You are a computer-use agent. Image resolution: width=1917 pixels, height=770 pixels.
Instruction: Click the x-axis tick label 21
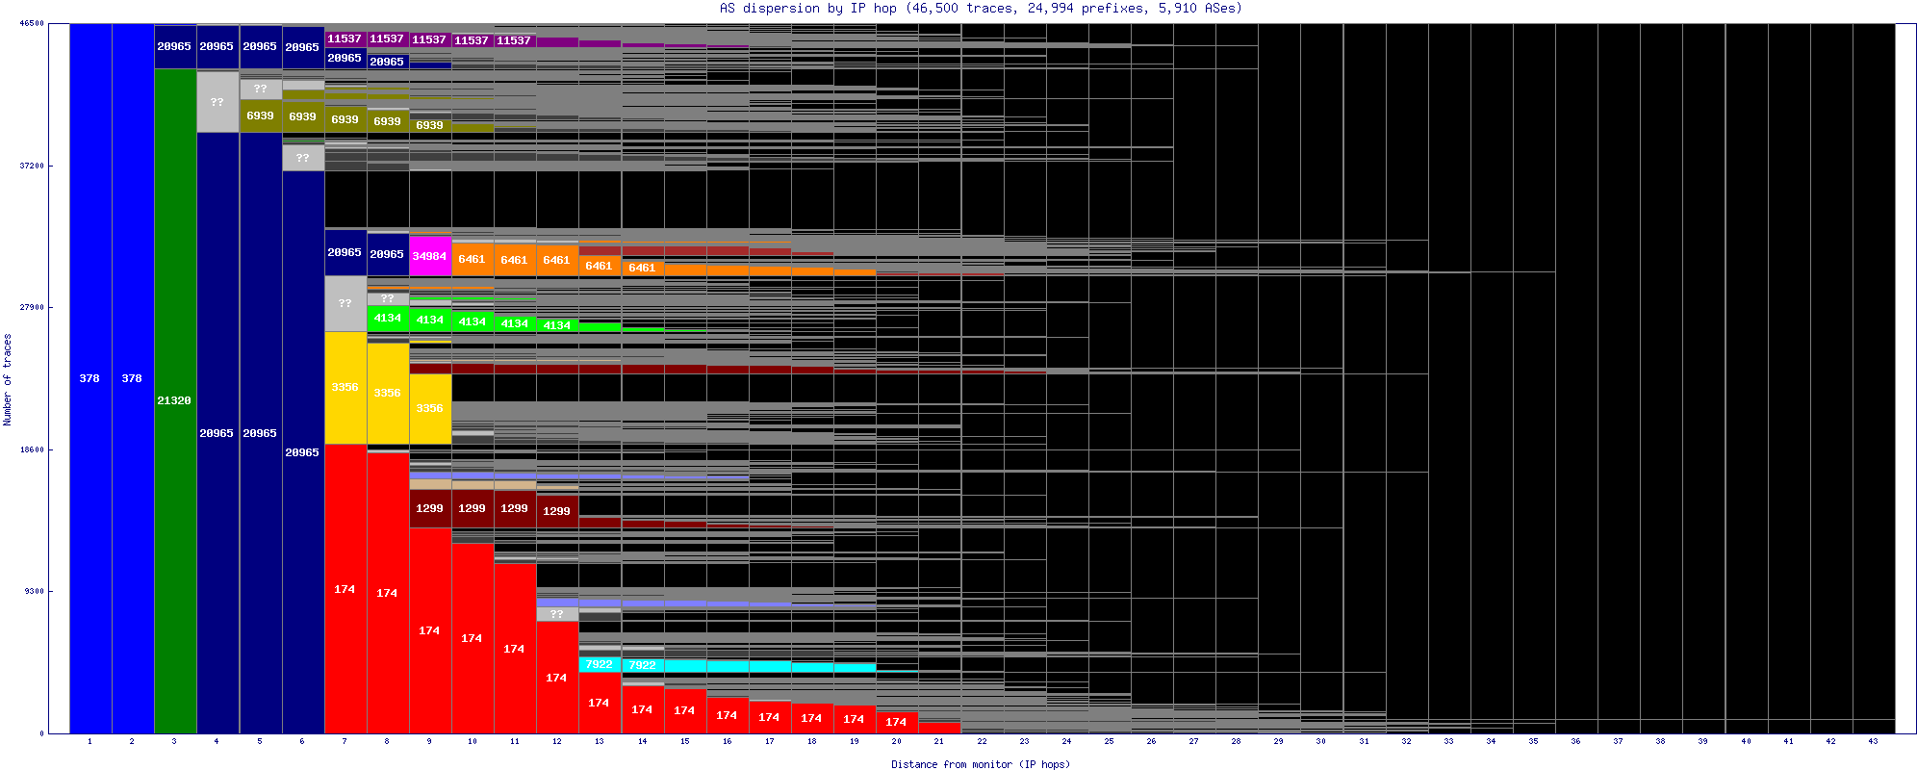point(938,741)
